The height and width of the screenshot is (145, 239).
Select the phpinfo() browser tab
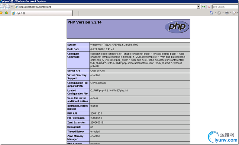click(x=42, y=13)
